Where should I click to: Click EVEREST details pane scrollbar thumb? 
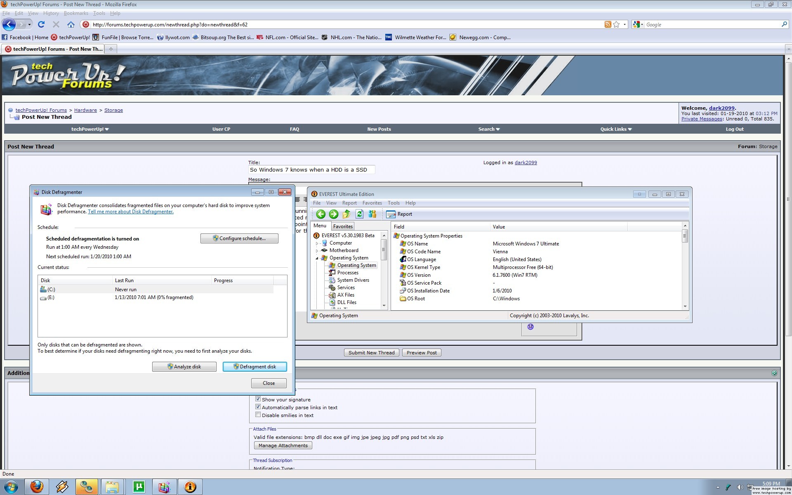[x=685, y=236]
